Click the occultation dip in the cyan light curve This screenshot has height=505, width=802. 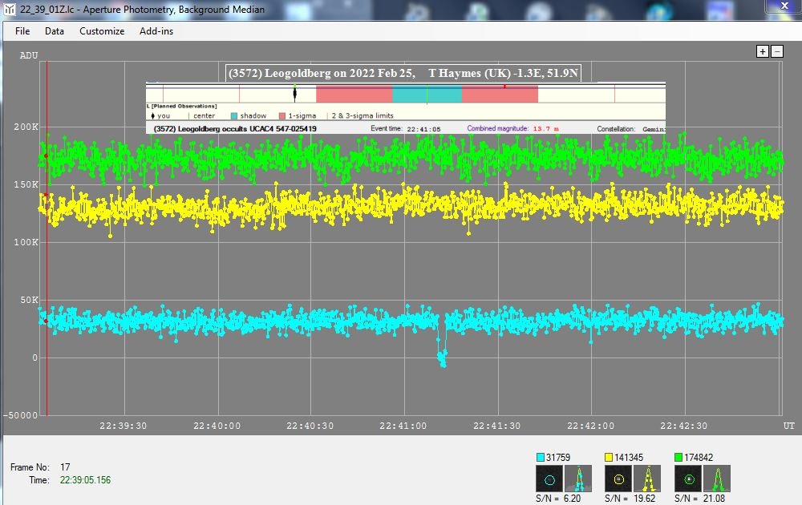442,358
